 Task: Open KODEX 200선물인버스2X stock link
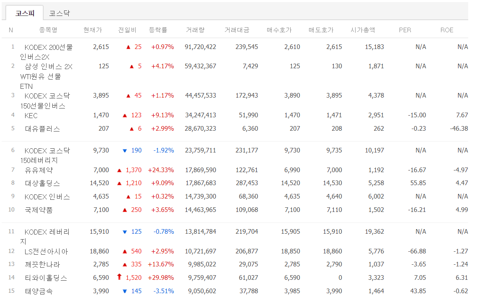[x=46, y=52]
